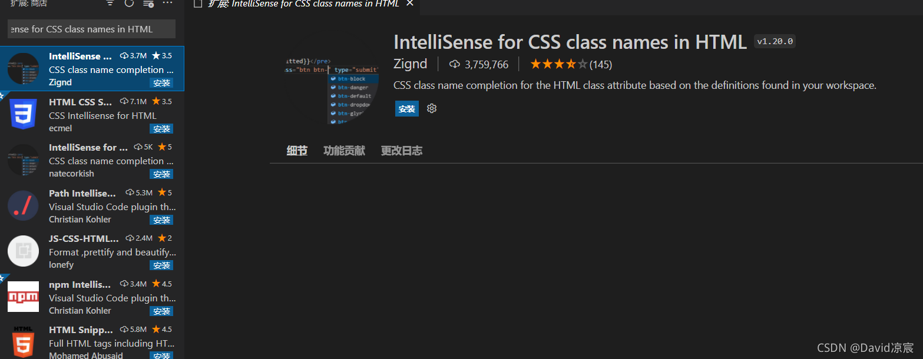Open HTML CSS Support extension by ecmel

[x=92, y=115]
